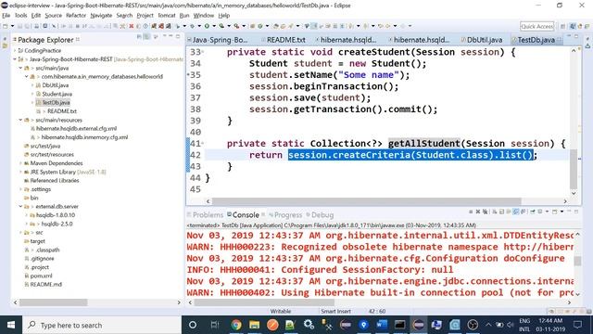Click the Package Explorer horizontal scrollbar
Image resolution: width=593 pixels, height=334 pixels.
54,302
